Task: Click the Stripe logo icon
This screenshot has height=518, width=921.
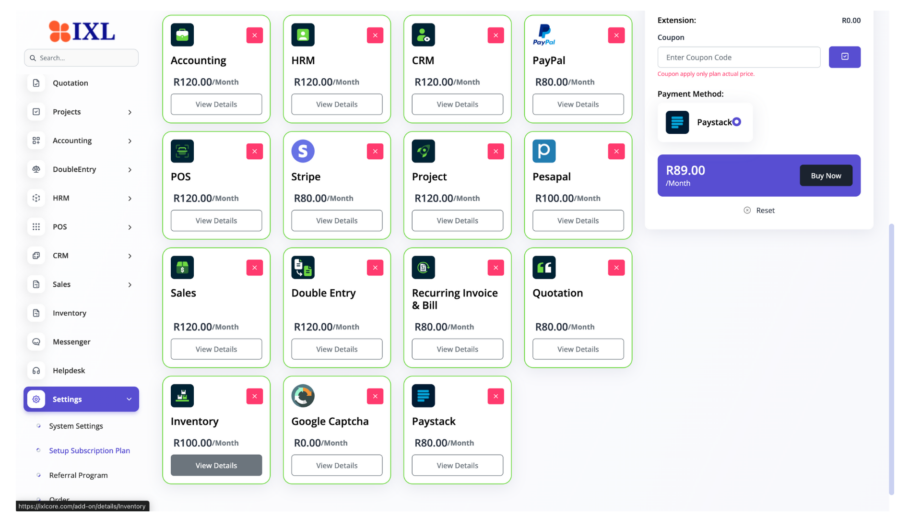Action: (303, 151)
